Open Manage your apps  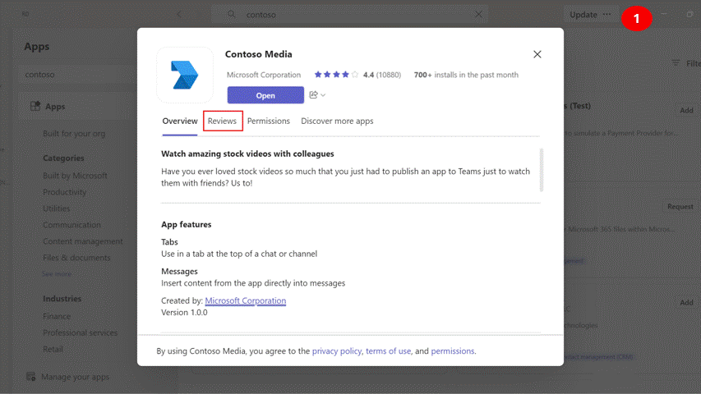(x=75, y=377)
